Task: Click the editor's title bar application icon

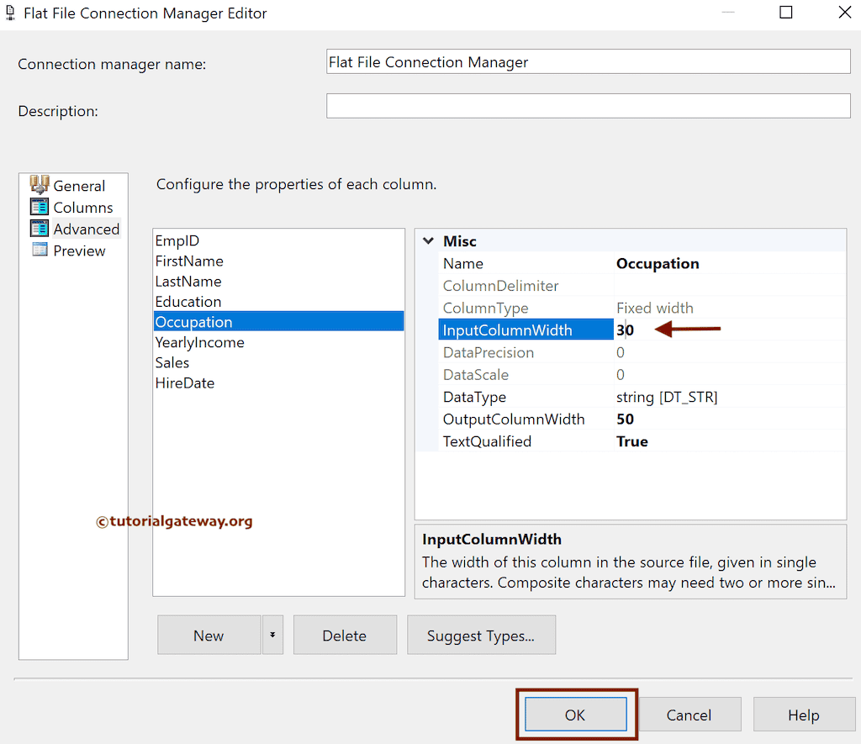Action: [x=11, y=13]
